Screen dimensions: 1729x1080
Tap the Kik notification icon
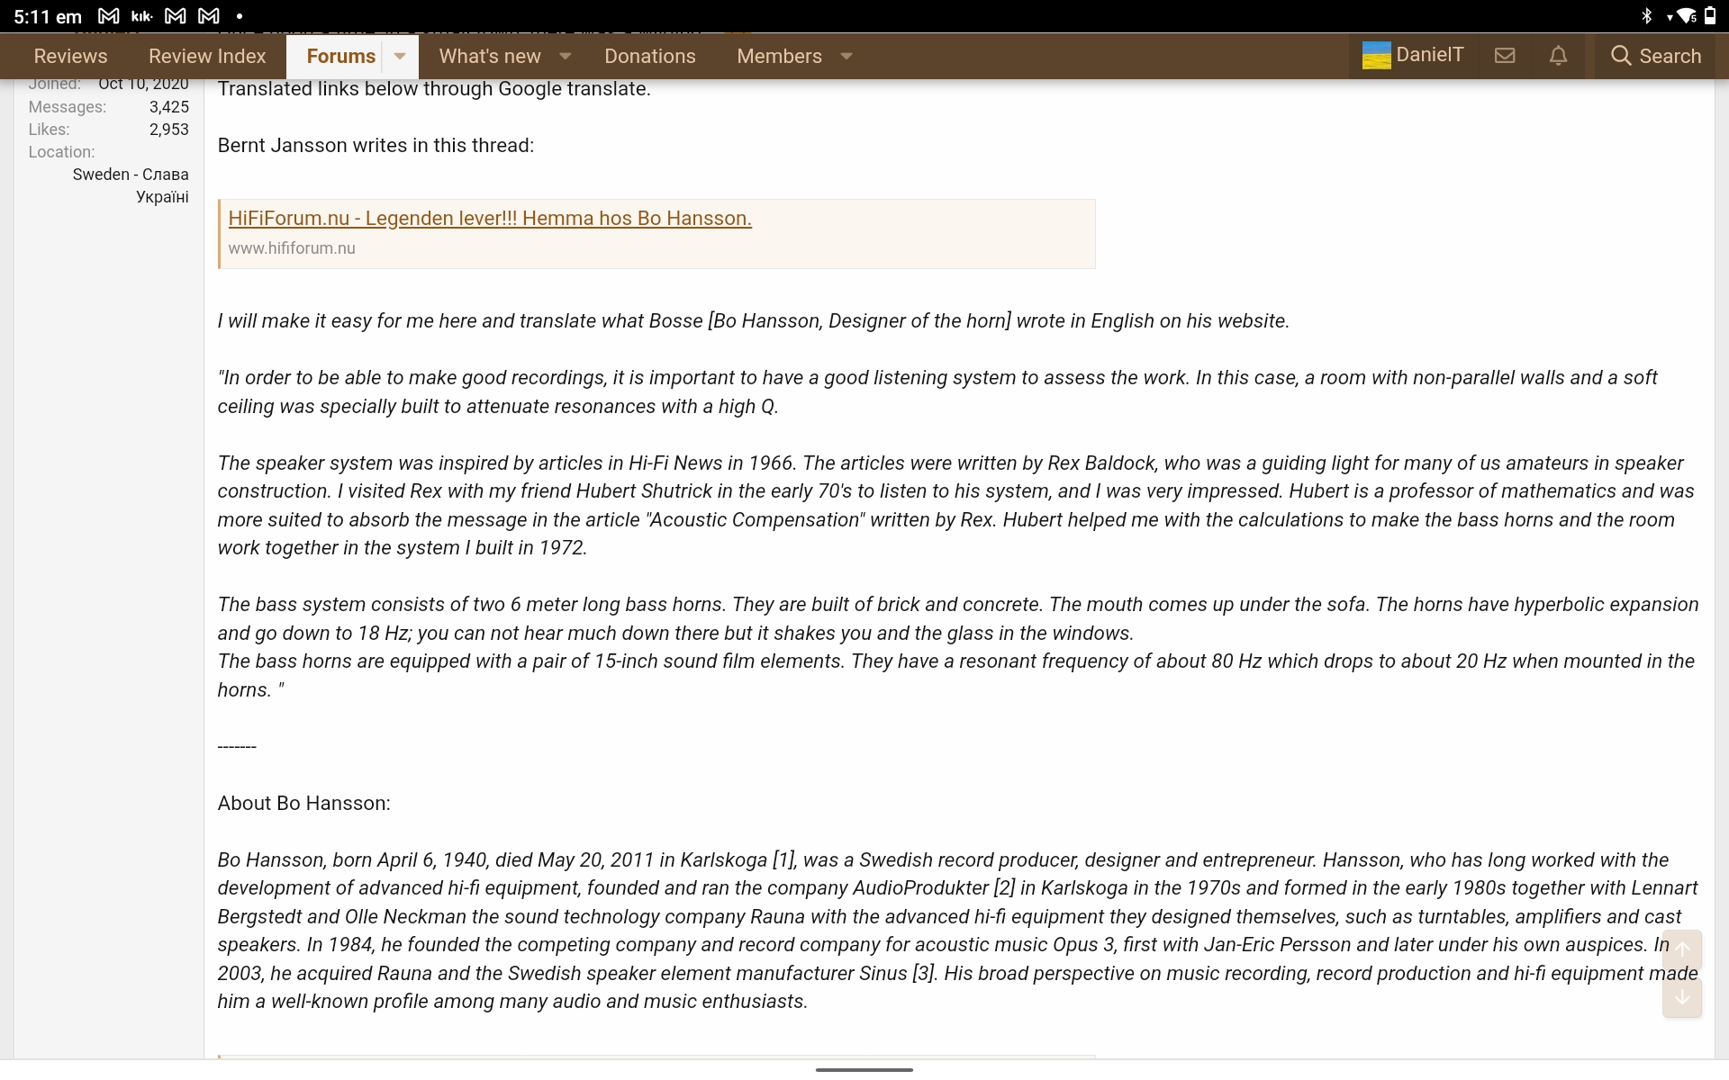click(x=142, y=16)
